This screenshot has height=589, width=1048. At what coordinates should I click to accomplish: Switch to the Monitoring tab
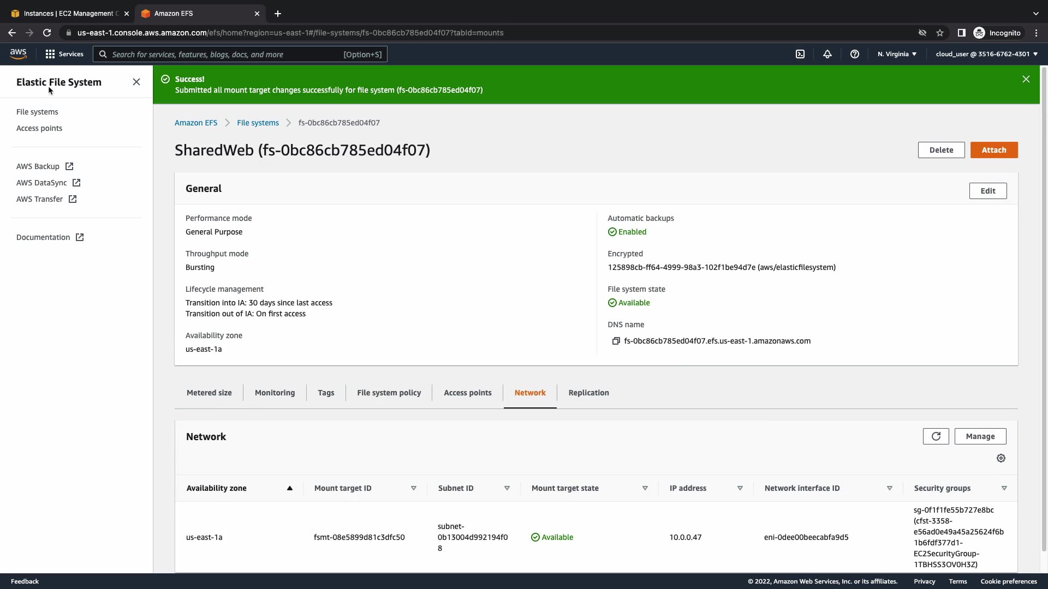click(x=275, y=393)
